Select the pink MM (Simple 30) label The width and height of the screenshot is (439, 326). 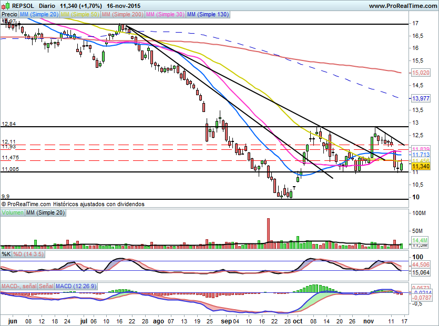point(165,15)
